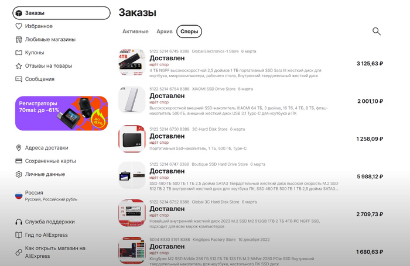Open Гид по AliExpress link

pyautogui.click(x=46, y=235)
